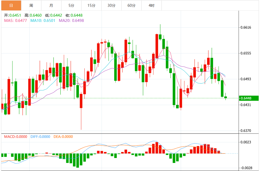
Task: Click the 0.0023 MACD axis label
Action: [246, 142]
